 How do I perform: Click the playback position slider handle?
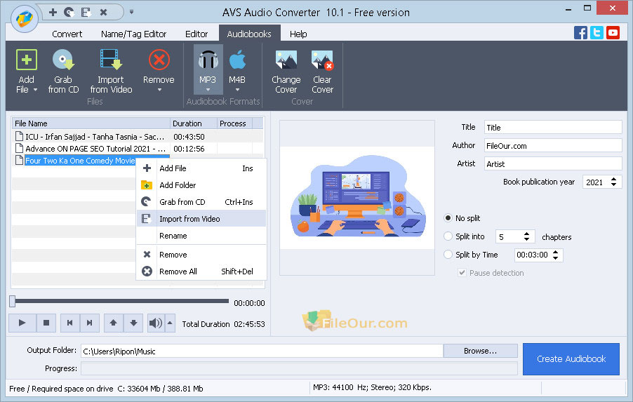click(13, 301)
